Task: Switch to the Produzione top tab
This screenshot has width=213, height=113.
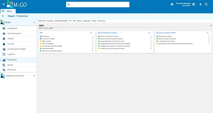Action: pyautogui.click(x=50, y=21)
